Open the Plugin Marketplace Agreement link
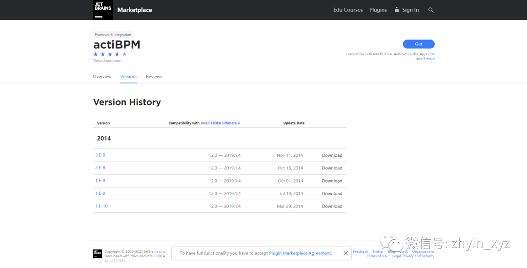 [300, 253]
